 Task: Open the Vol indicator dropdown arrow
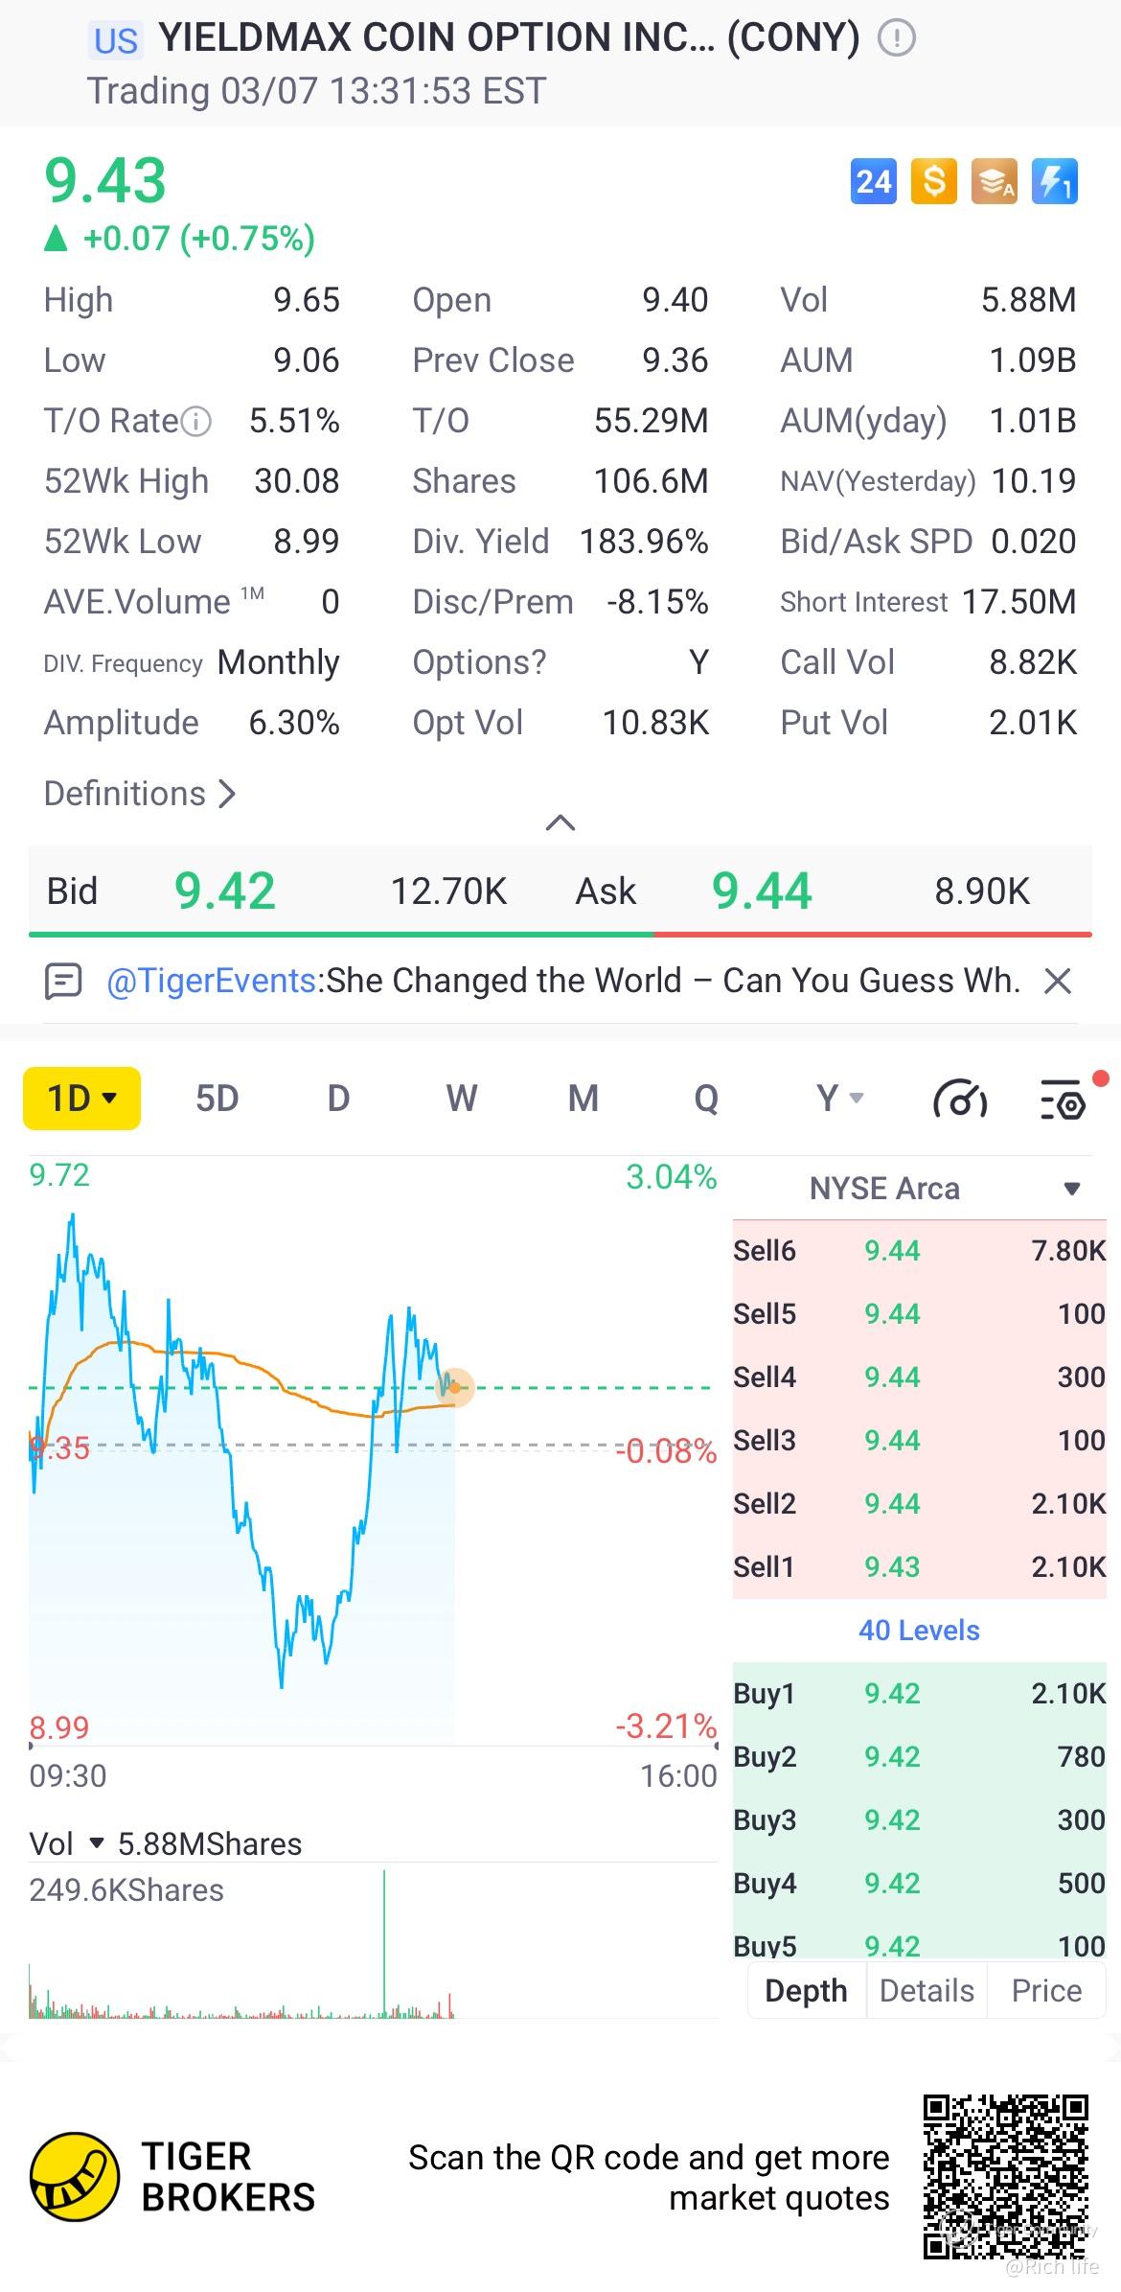point(97,1843)
